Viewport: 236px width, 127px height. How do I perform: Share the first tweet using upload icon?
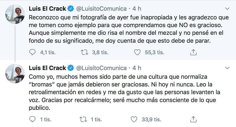pos(193,52)
